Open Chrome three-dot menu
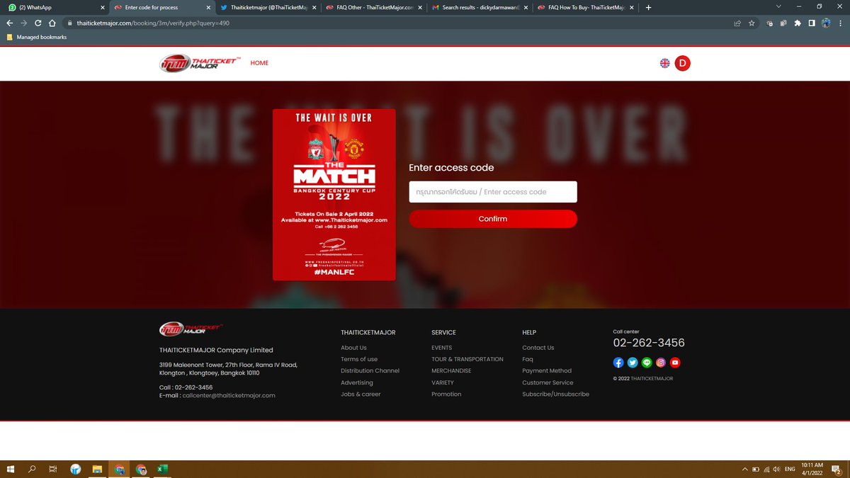Screen dimensions: 850x478 pyautogui.click(x=840, y=23)
